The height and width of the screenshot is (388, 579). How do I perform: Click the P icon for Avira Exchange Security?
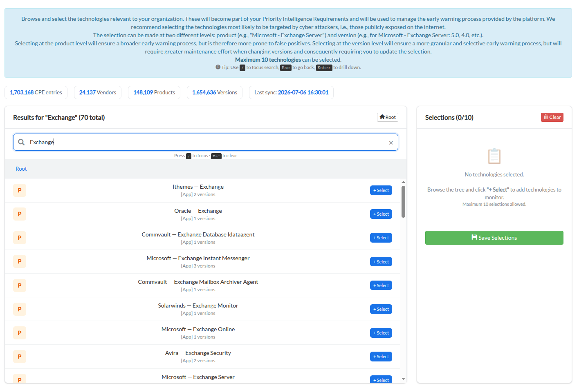pos(20,357)
